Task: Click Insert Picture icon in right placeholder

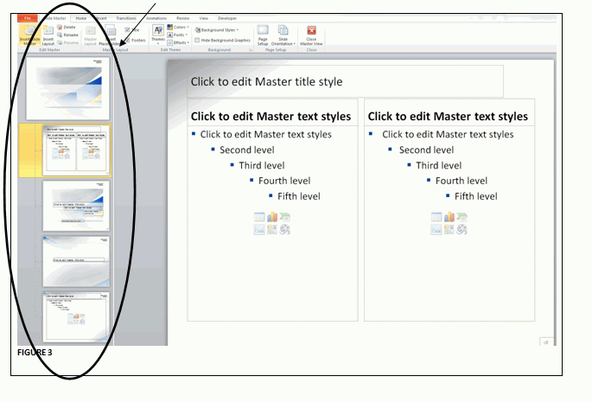Action: pyautogui.click(x=436, y=229)
